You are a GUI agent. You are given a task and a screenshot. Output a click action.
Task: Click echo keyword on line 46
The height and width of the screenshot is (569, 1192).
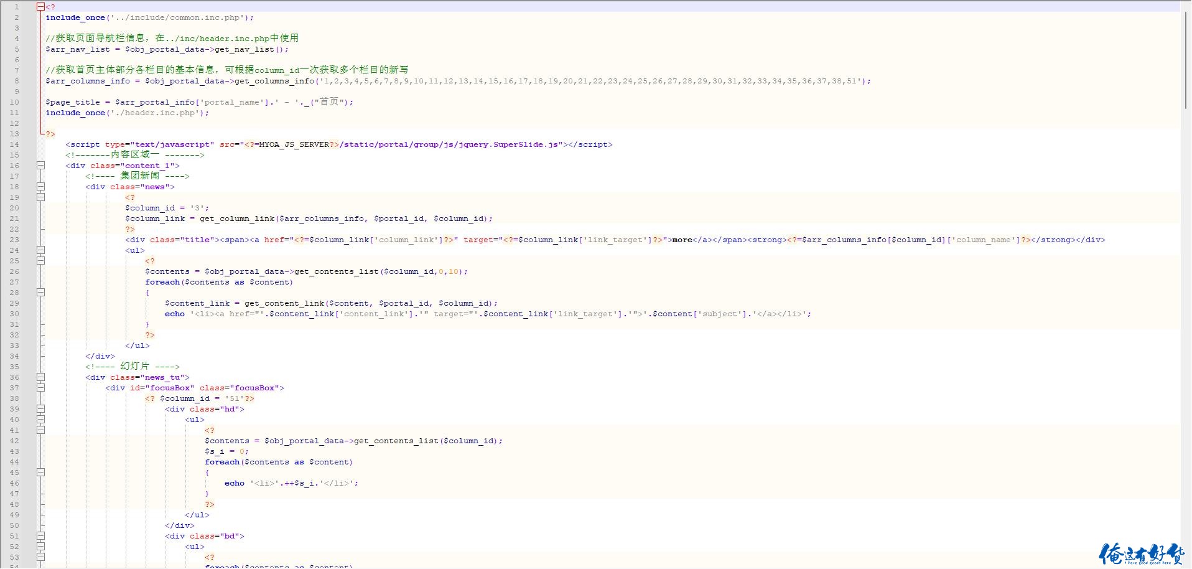(235, 483)
